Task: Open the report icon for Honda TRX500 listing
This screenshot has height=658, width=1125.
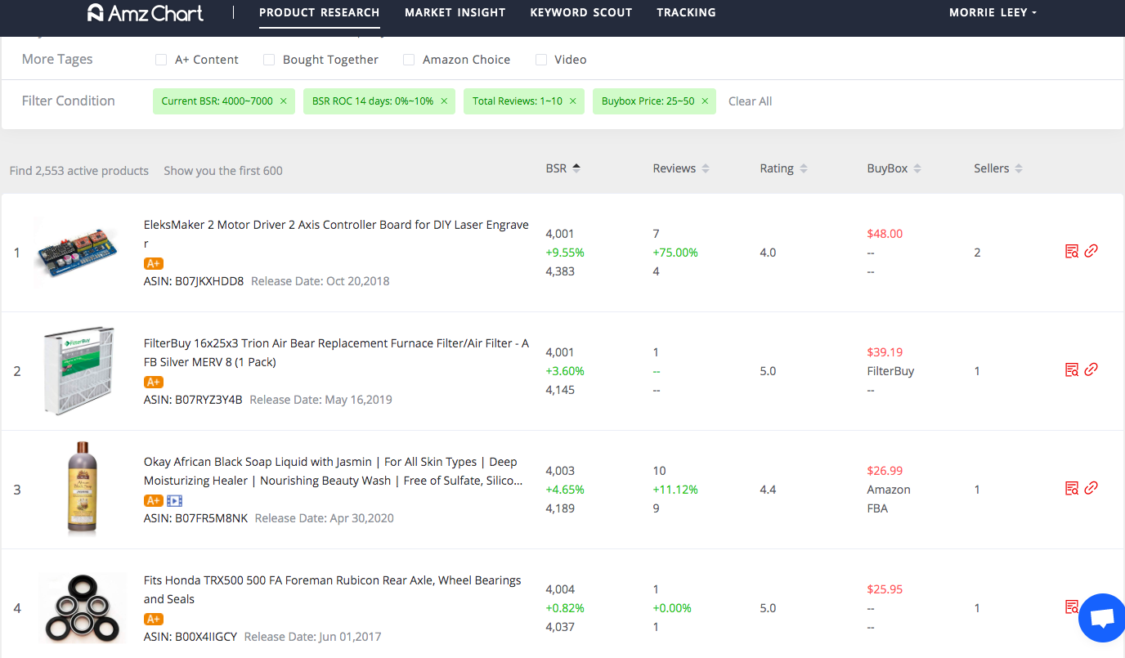Action: pos(1072,607)
